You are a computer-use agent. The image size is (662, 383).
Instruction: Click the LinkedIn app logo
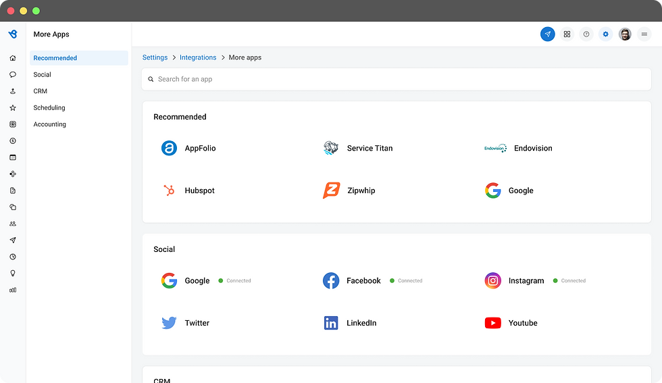pos(331,323)
